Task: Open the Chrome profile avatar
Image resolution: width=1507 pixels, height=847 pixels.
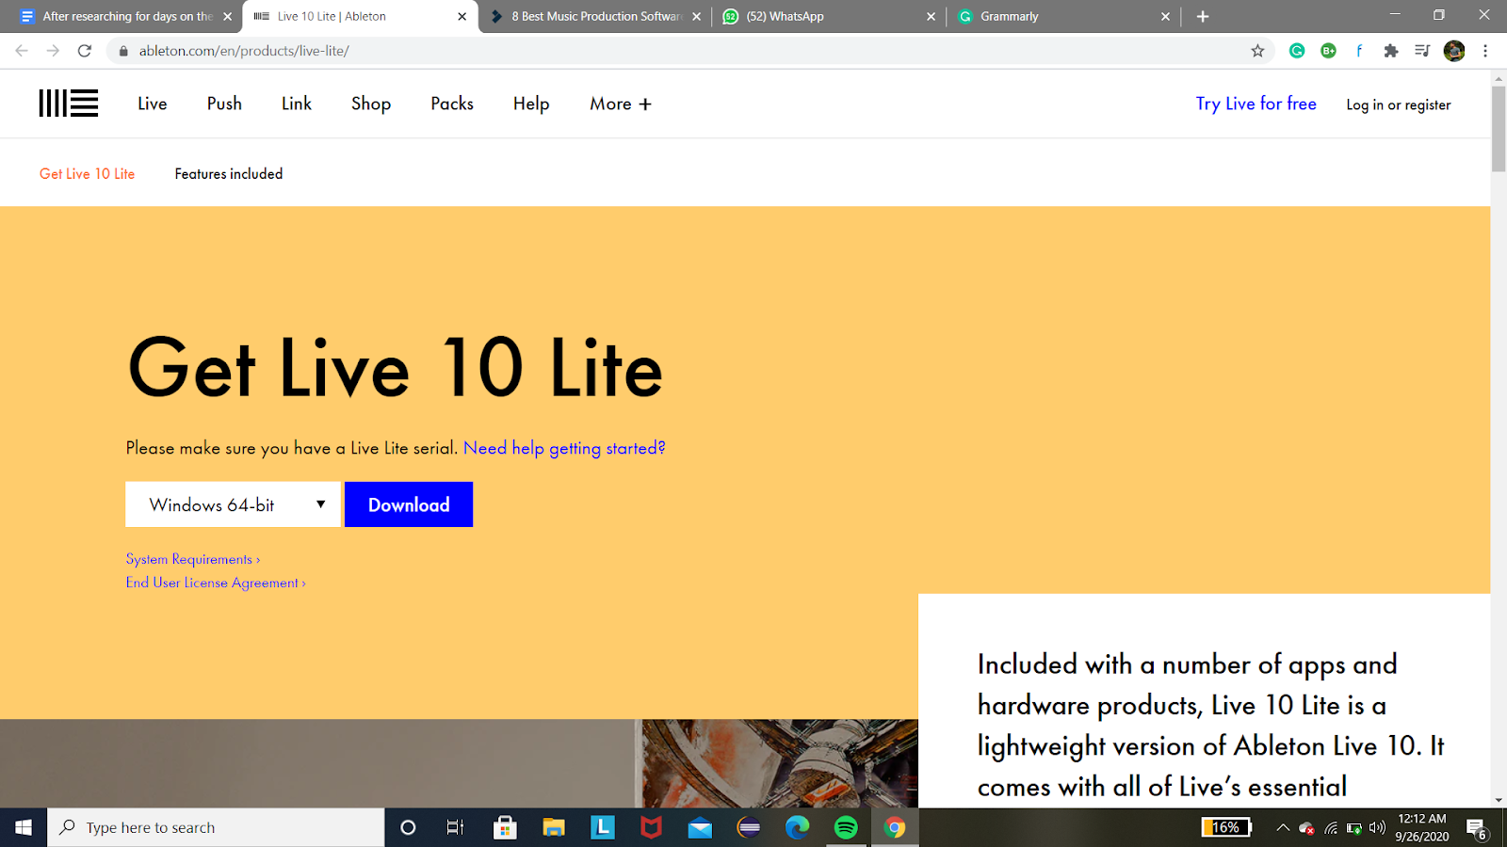Action: pyautogui.click(x=1454, y=51)
